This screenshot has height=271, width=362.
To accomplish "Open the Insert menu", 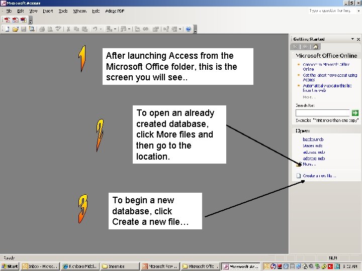I will point(48,11).
